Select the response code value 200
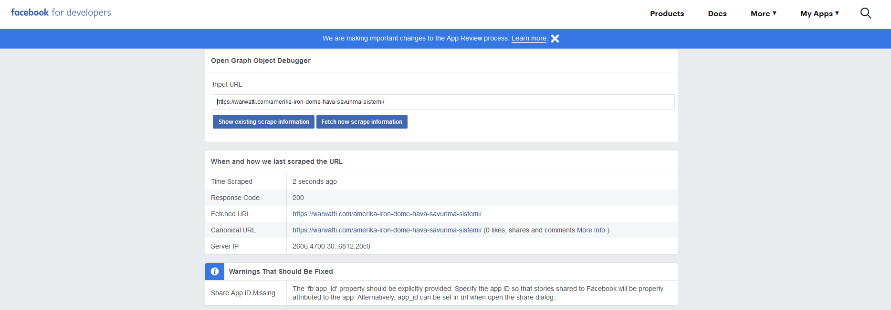This screenshot has height=310, width=891. [298, 198]
